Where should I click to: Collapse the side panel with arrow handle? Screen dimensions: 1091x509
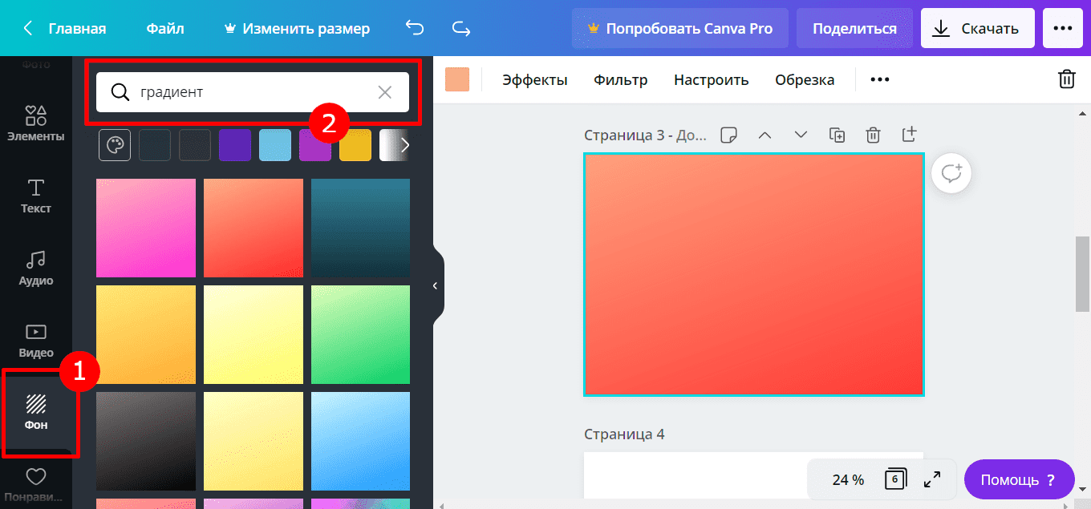435,286
